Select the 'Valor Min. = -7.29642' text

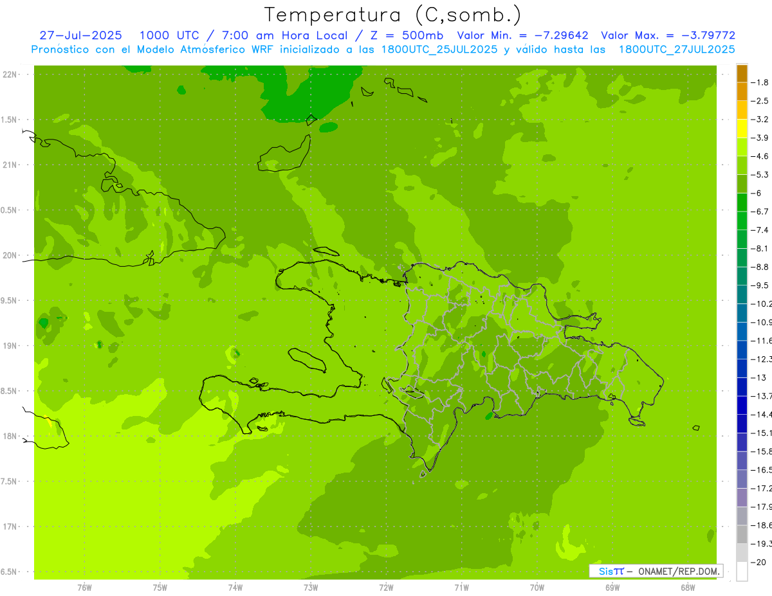[x=522, y=35]
